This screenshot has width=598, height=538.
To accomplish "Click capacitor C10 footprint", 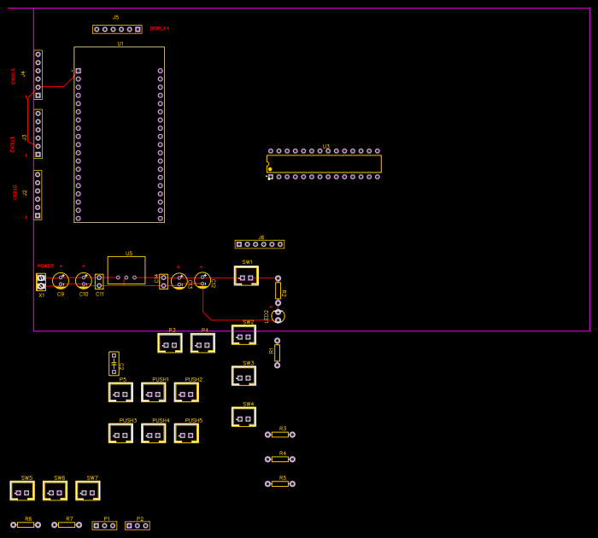I will pos(84,281).
